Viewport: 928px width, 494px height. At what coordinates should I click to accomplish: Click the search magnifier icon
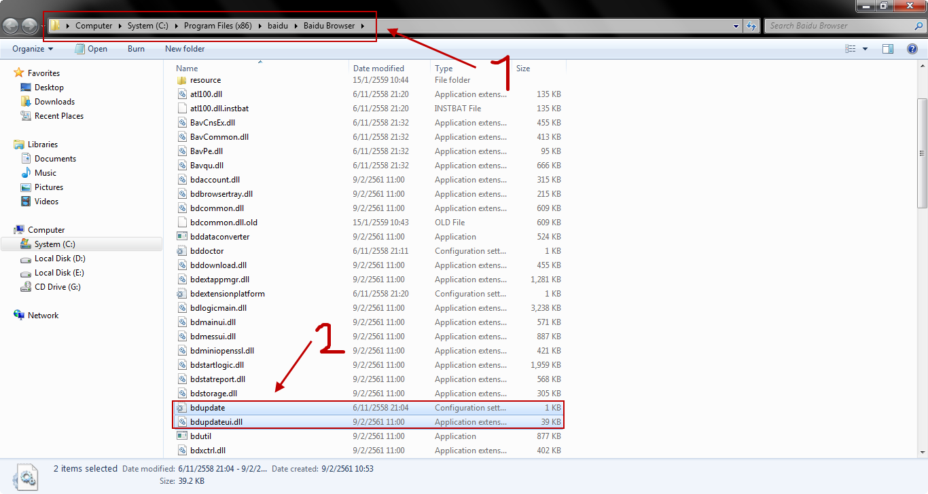(x=918, y=26)
